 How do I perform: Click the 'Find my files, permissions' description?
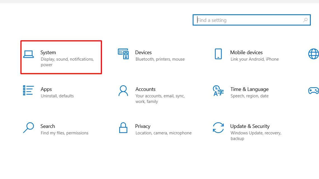[65, 133]
